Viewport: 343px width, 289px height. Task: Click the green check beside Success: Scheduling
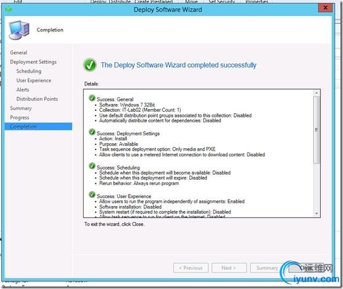coord(92,166)
